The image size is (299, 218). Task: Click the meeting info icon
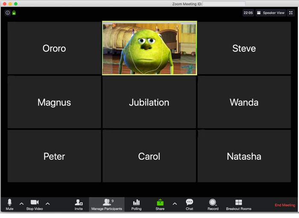click(8, 13)
